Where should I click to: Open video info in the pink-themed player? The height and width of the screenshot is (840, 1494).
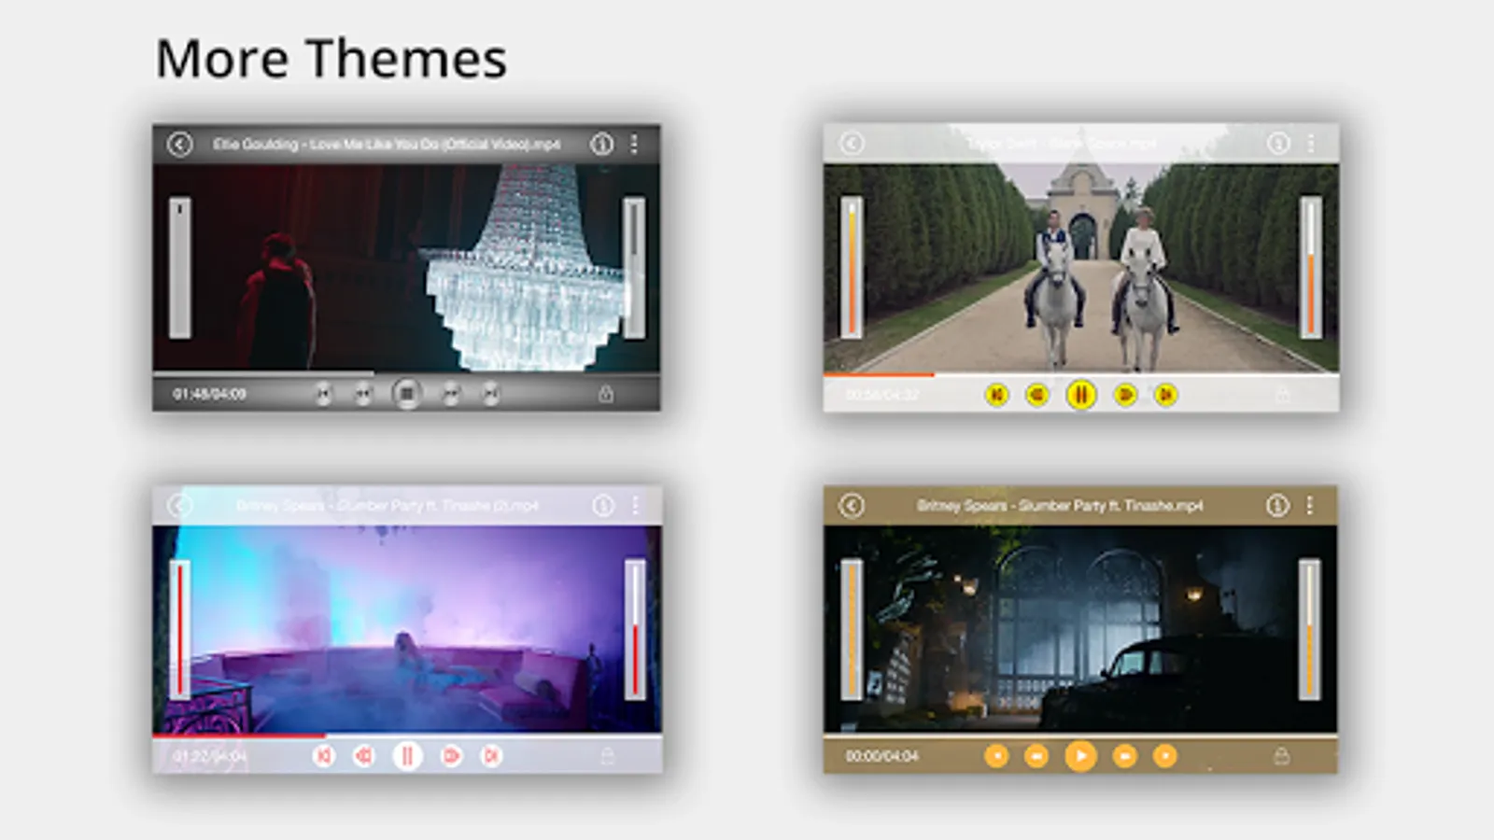tap(603, 505)
